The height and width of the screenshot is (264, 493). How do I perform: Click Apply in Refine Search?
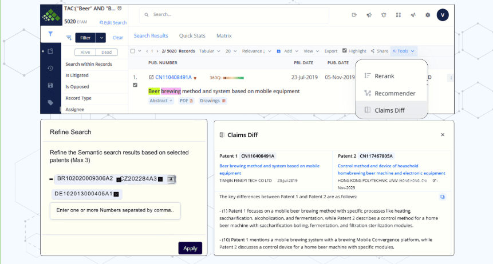coord(190,248)
